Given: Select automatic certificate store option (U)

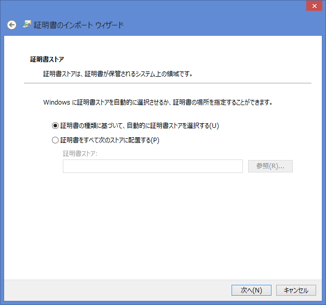Looking at the screenshot, I should pyautogui.click(x=135, y=126).
